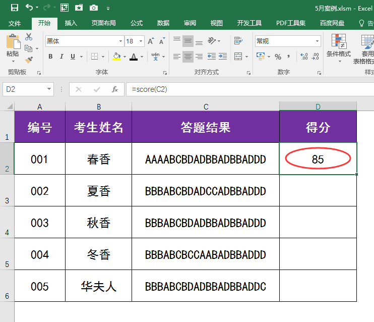This screenshot has height=322, width=374.
Task: Toggle align text left
Action: pyautogui.click(x=177, y=57)
